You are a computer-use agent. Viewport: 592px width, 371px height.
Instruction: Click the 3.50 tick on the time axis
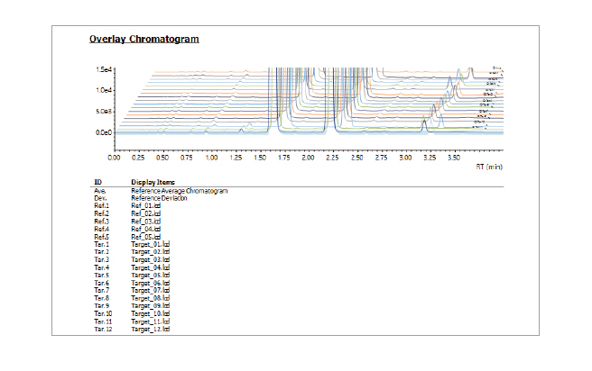455,157
